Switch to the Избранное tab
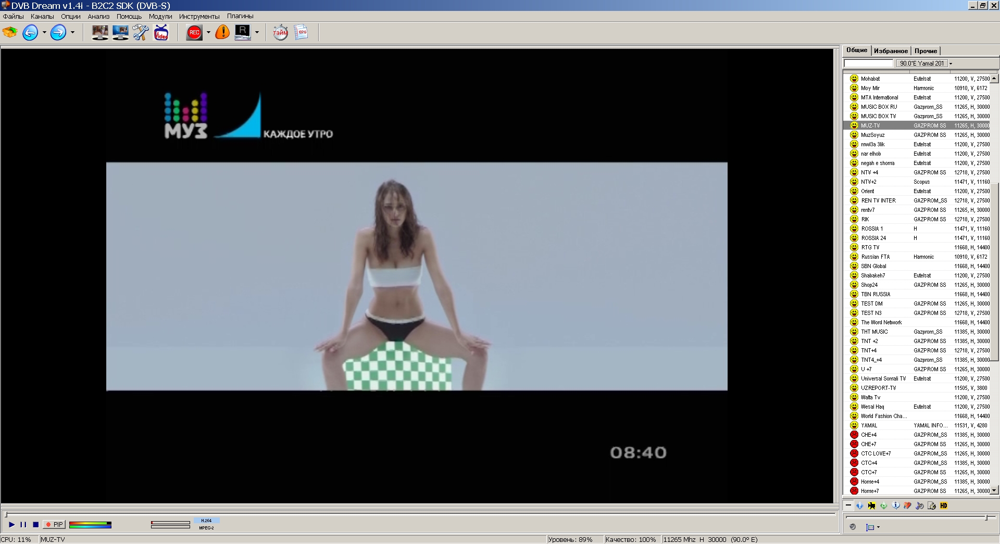The height and width of the screenshot is (544, 1000). click(x=891, y=50)
